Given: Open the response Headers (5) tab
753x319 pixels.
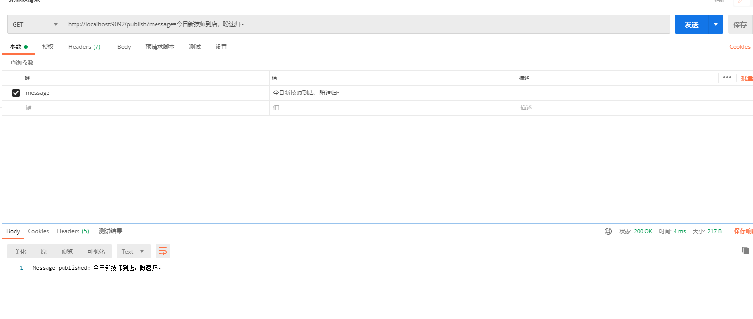Looking at the screenshot, I should pyautogui.click(x=73, y=231).
